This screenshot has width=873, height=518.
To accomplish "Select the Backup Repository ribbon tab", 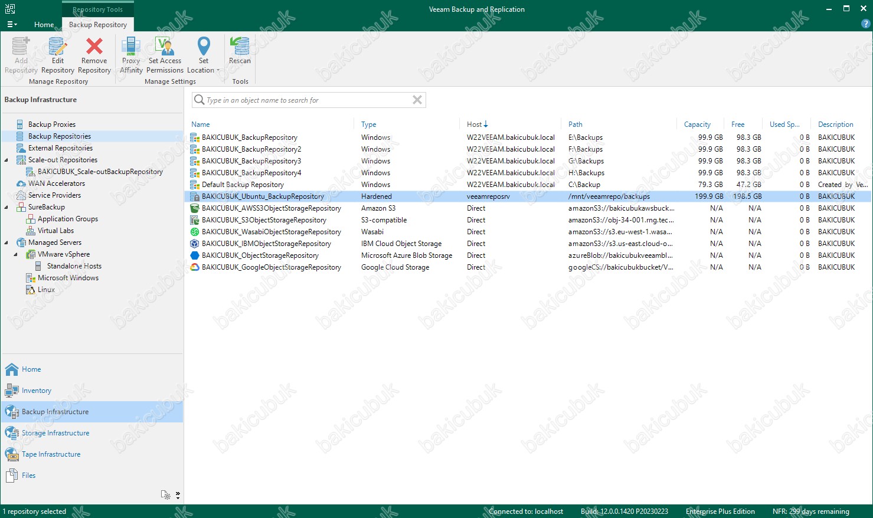I will coord(98,25).
